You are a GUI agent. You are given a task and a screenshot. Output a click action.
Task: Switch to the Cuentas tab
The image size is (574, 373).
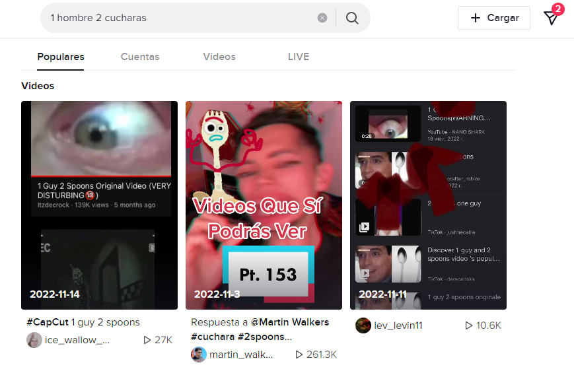coord(140,57)
